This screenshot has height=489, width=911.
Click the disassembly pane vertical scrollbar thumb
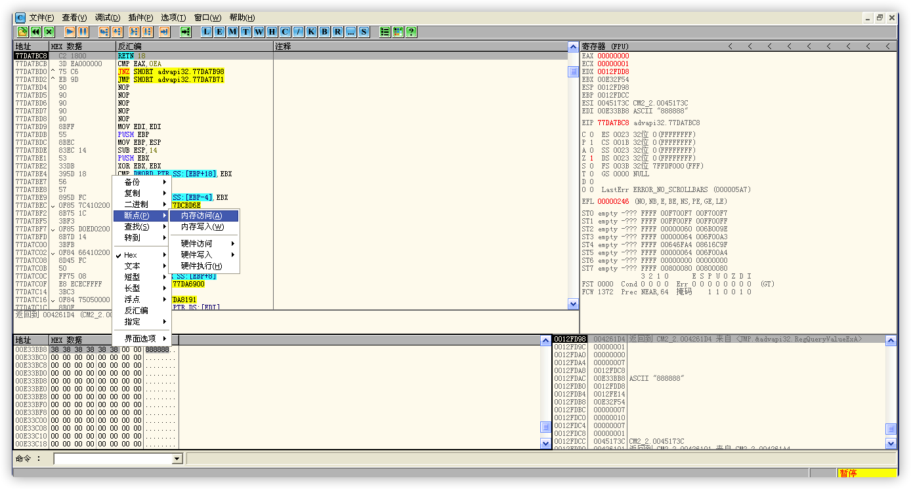click(573, 72)
